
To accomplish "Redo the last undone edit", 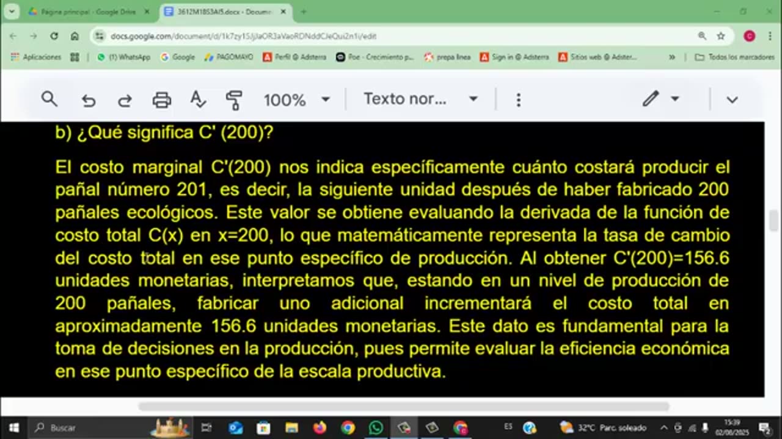I will pos(125,100).
